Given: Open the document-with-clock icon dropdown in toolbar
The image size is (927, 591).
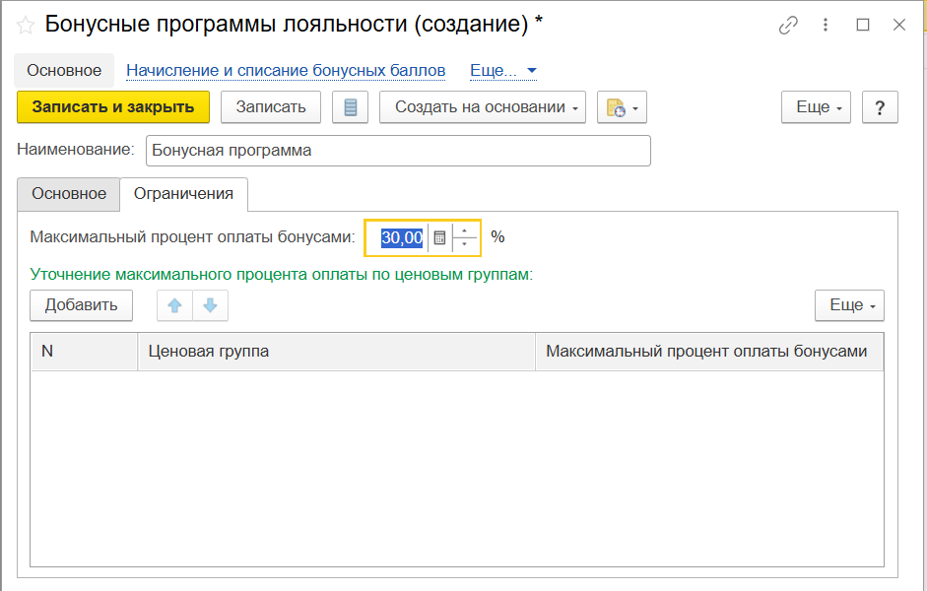Looking at the screenshot, I should tap(622, 107).
